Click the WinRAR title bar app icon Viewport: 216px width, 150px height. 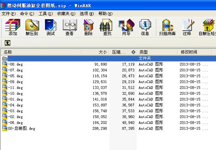point(3,5)
